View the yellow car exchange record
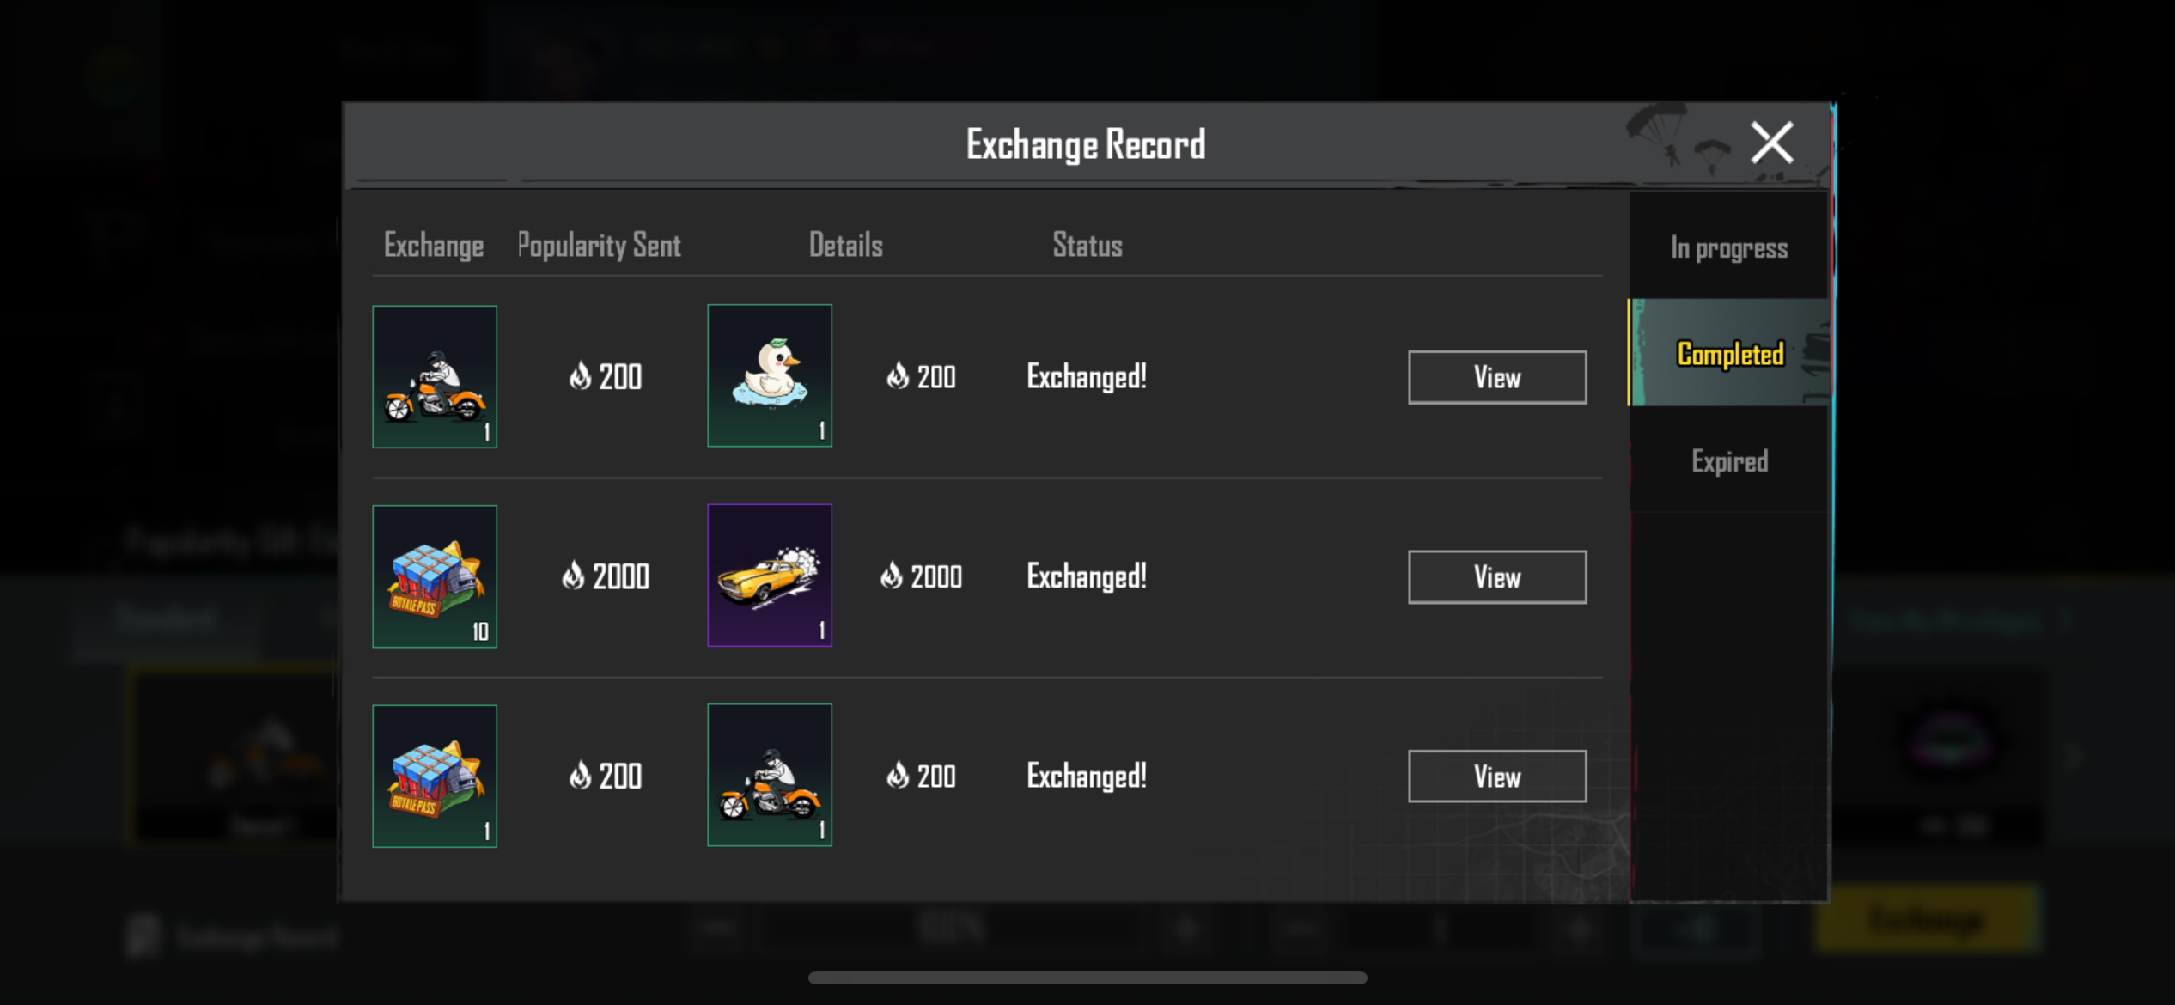This screenshot has height=1005, width=2175. click(1496, 577)
